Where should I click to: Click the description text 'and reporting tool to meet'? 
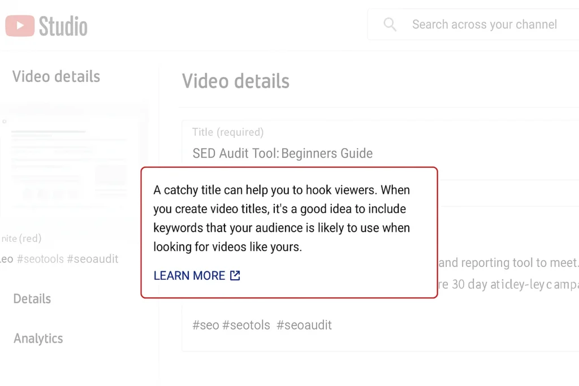pos(508,262)
